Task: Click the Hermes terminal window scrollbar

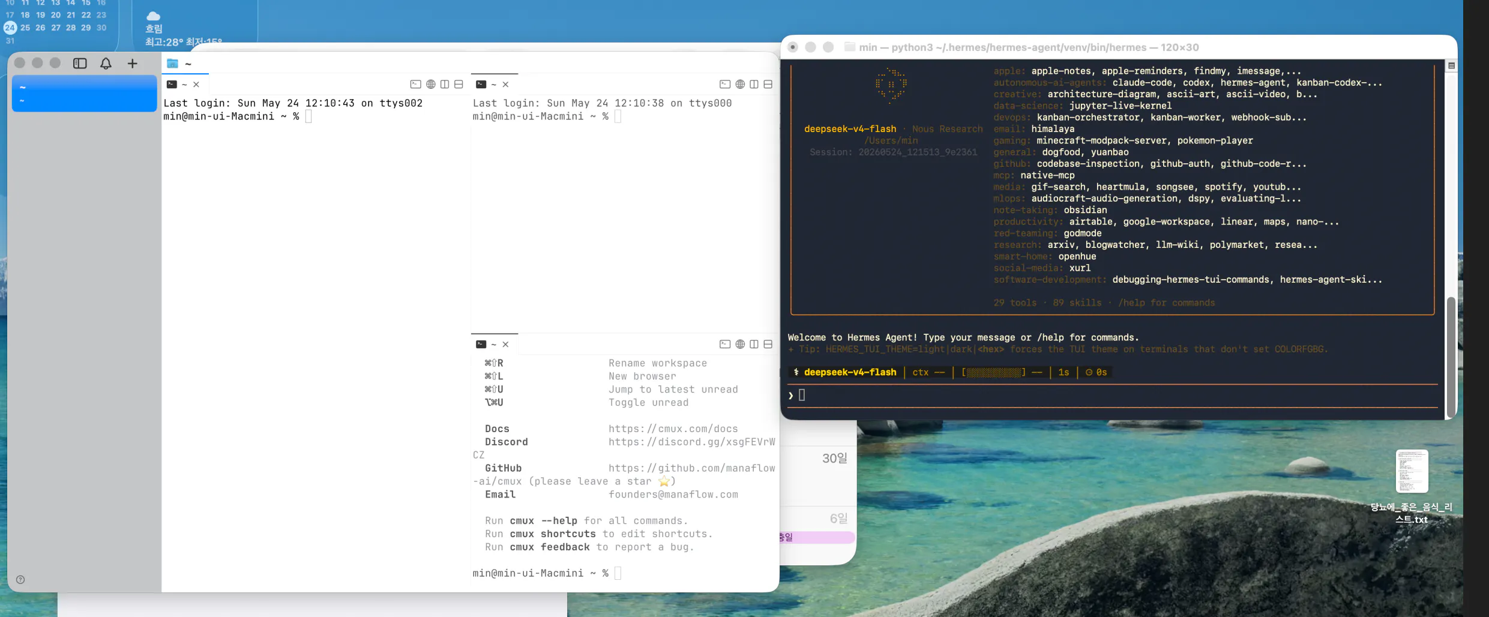Action: pyautogui.click(x=1451, y=357)
